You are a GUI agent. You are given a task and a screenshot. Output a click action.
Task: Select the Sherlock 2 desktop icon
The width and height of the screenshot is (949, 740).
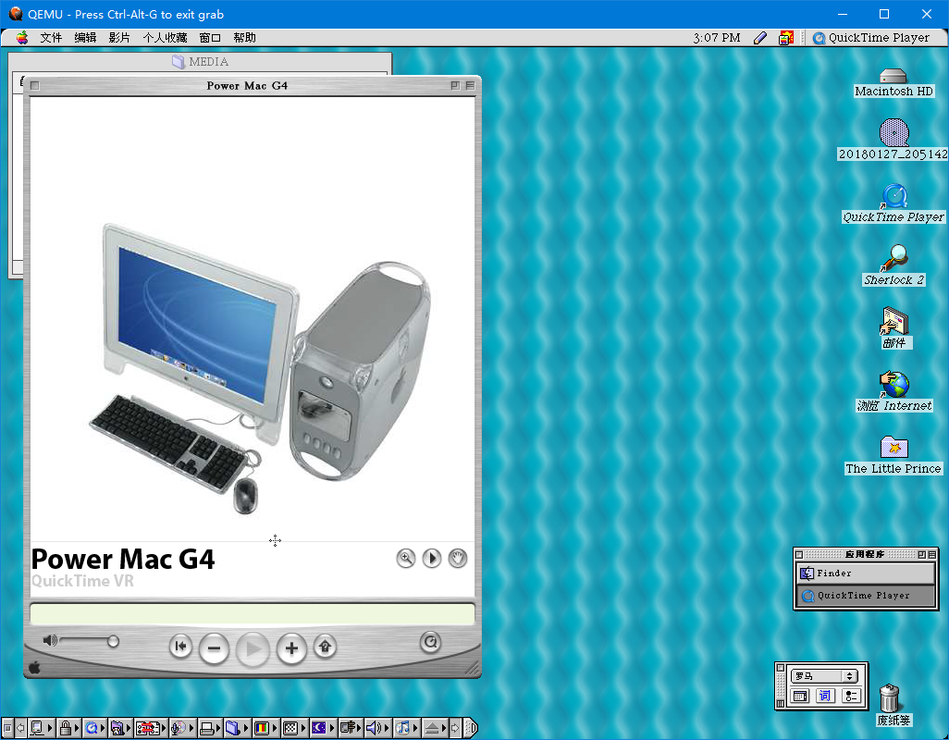click(894, 265)
